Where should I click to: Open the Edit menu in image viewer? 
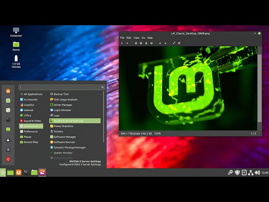point(129,38)
